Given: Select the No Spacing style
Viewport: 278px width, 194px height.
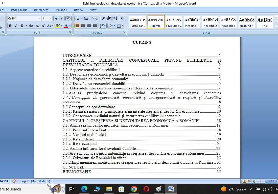Looking at the screenshot, I should (x=174, y=22).
